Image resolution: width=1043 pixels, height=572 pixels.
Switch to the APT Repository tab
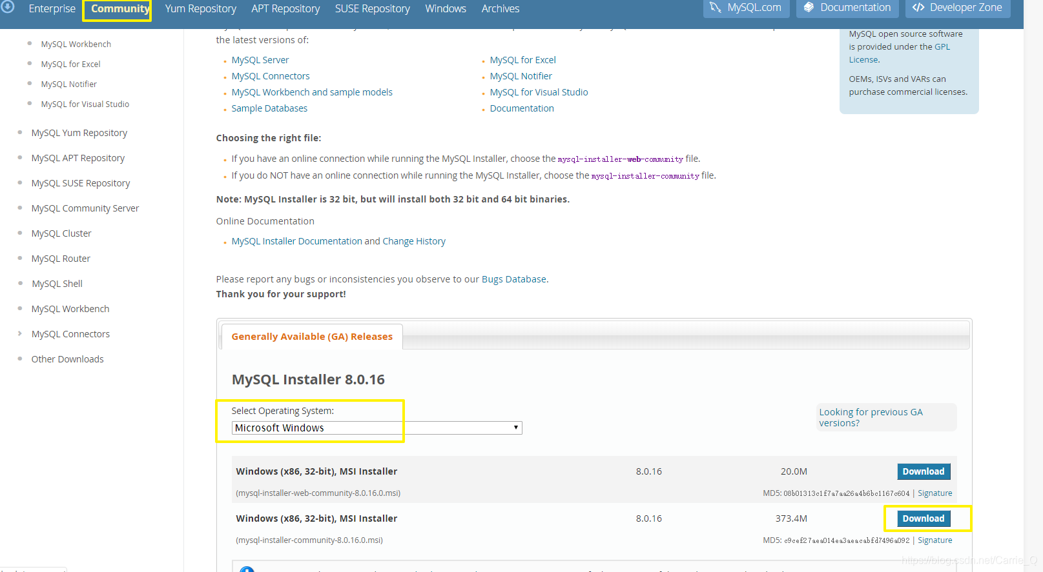pos(285,8)
